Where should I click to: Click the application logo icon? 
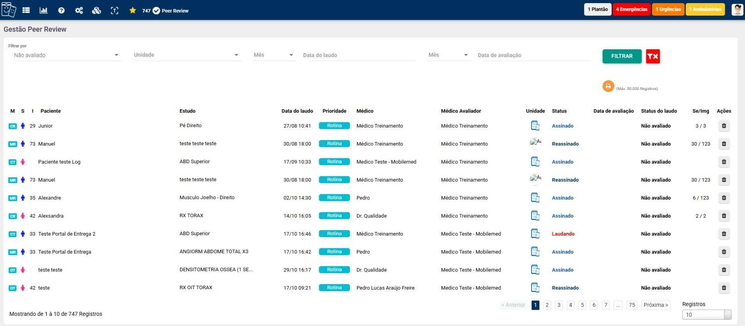(9, 10)
